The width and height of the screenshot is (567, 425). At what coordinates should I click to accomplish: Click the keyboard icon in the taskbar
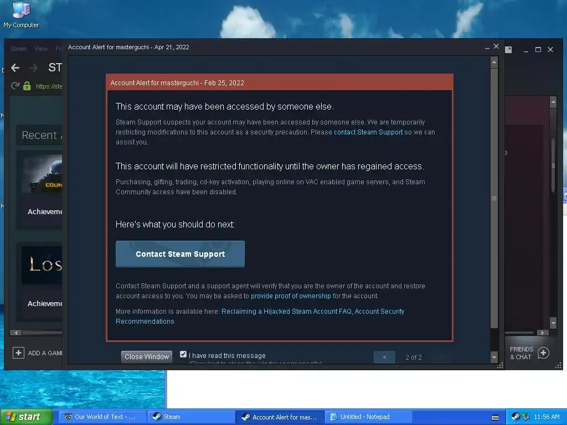pyautogui.click(x=495, y=417)
